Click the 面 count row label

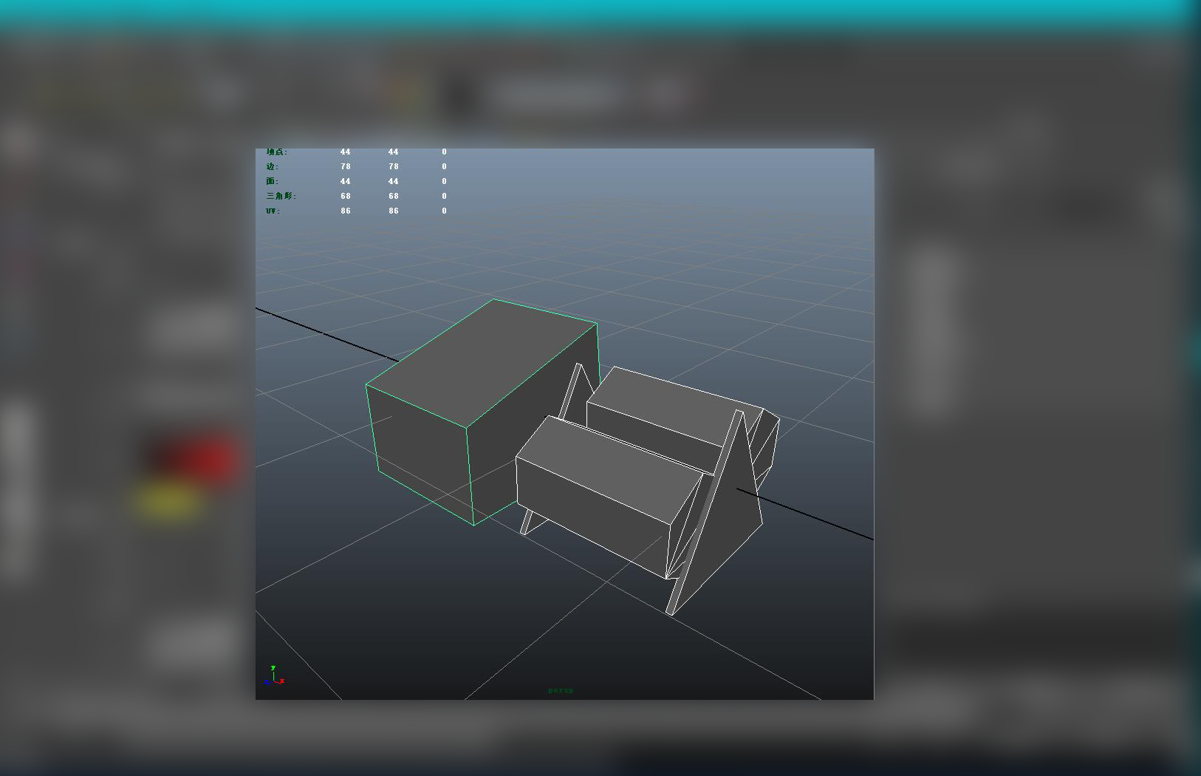pos(273,181)
